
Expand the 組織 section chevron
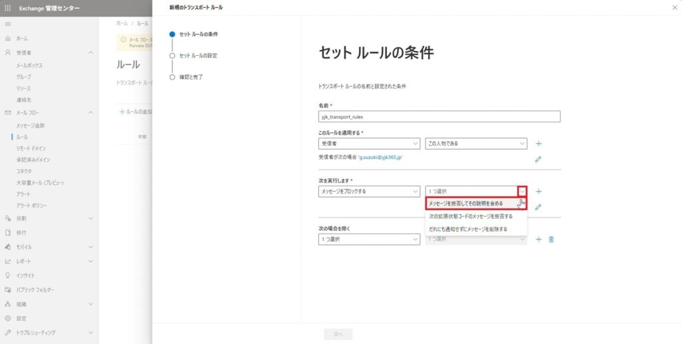point(91,304)
